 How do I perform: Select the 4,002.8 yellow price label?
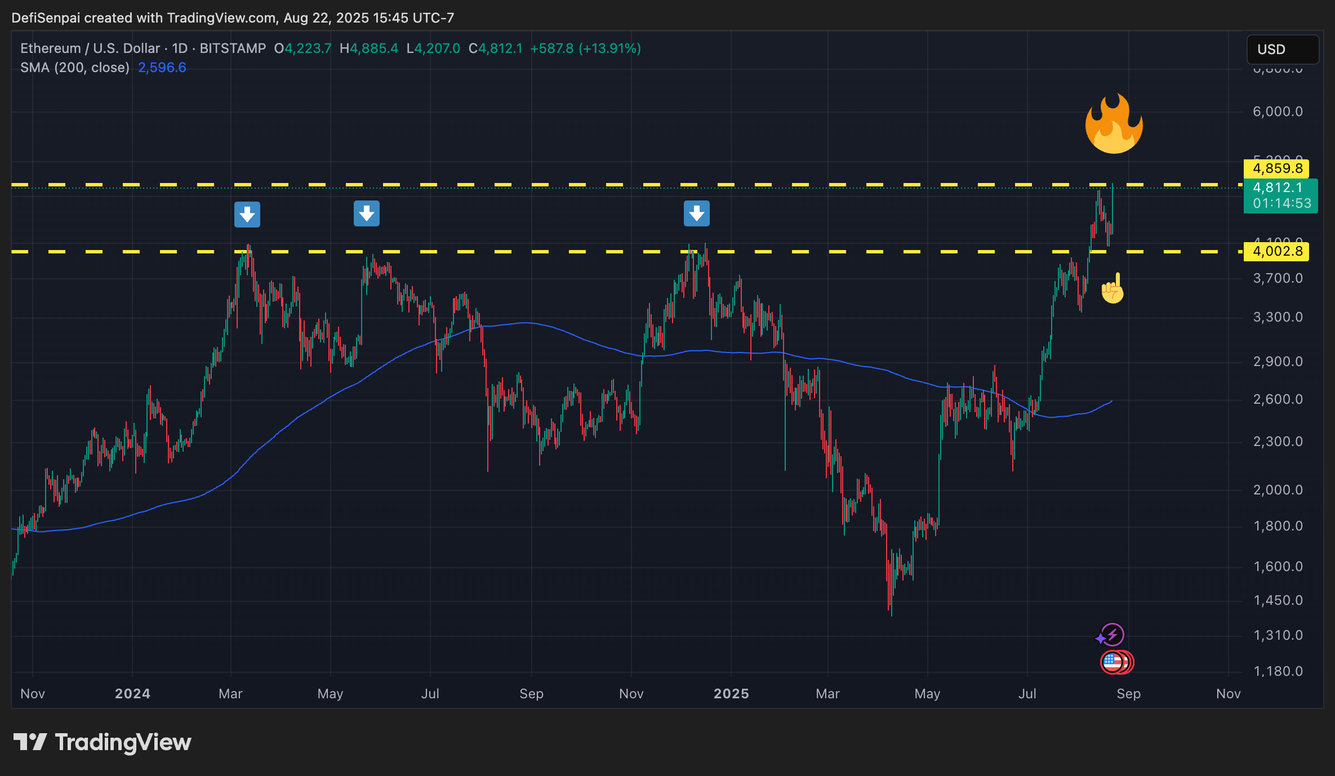point(1276,251)
